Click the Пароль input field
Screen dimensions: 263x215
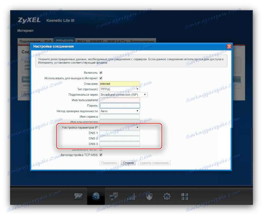point(120,105)
